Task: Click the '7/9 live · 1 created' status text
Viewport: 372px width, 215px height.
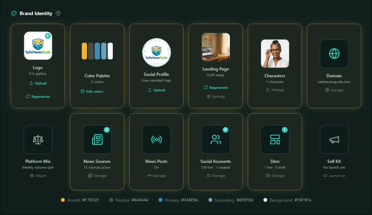Action: pyautogui.click(x=216, y=167)
